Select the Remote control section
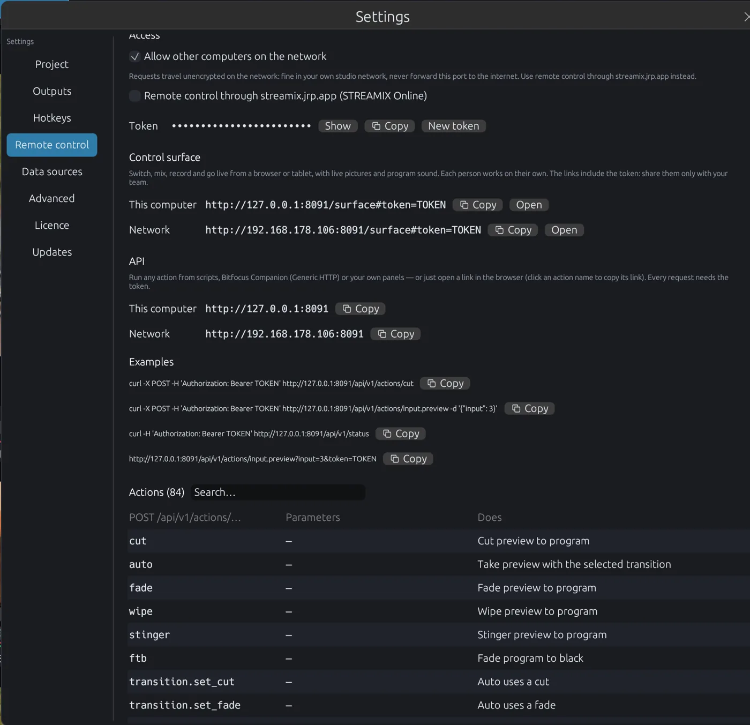The image size is (750, 725). (52, 145)
